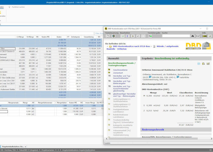Click the undo arrow icon under Bearbeiten
The image size is (213, 152).
coord(138,36)
